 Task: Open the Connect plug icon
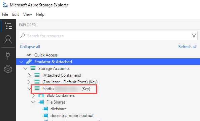click(8, 56)
